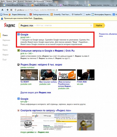Play the РОМА ЛОХ video thumbnail
The image size is (117, 137).
pyautogui.click(x=86, y=75)
